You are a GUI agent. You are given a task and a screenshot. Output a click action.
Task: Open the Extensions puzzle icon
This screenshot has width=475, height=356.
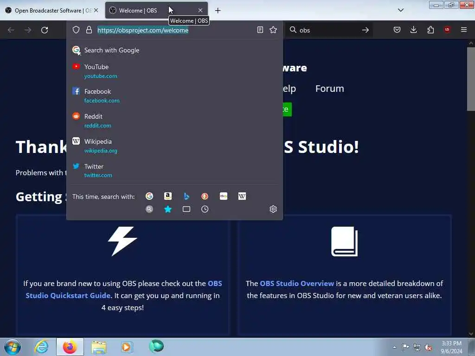coord(430,30)
